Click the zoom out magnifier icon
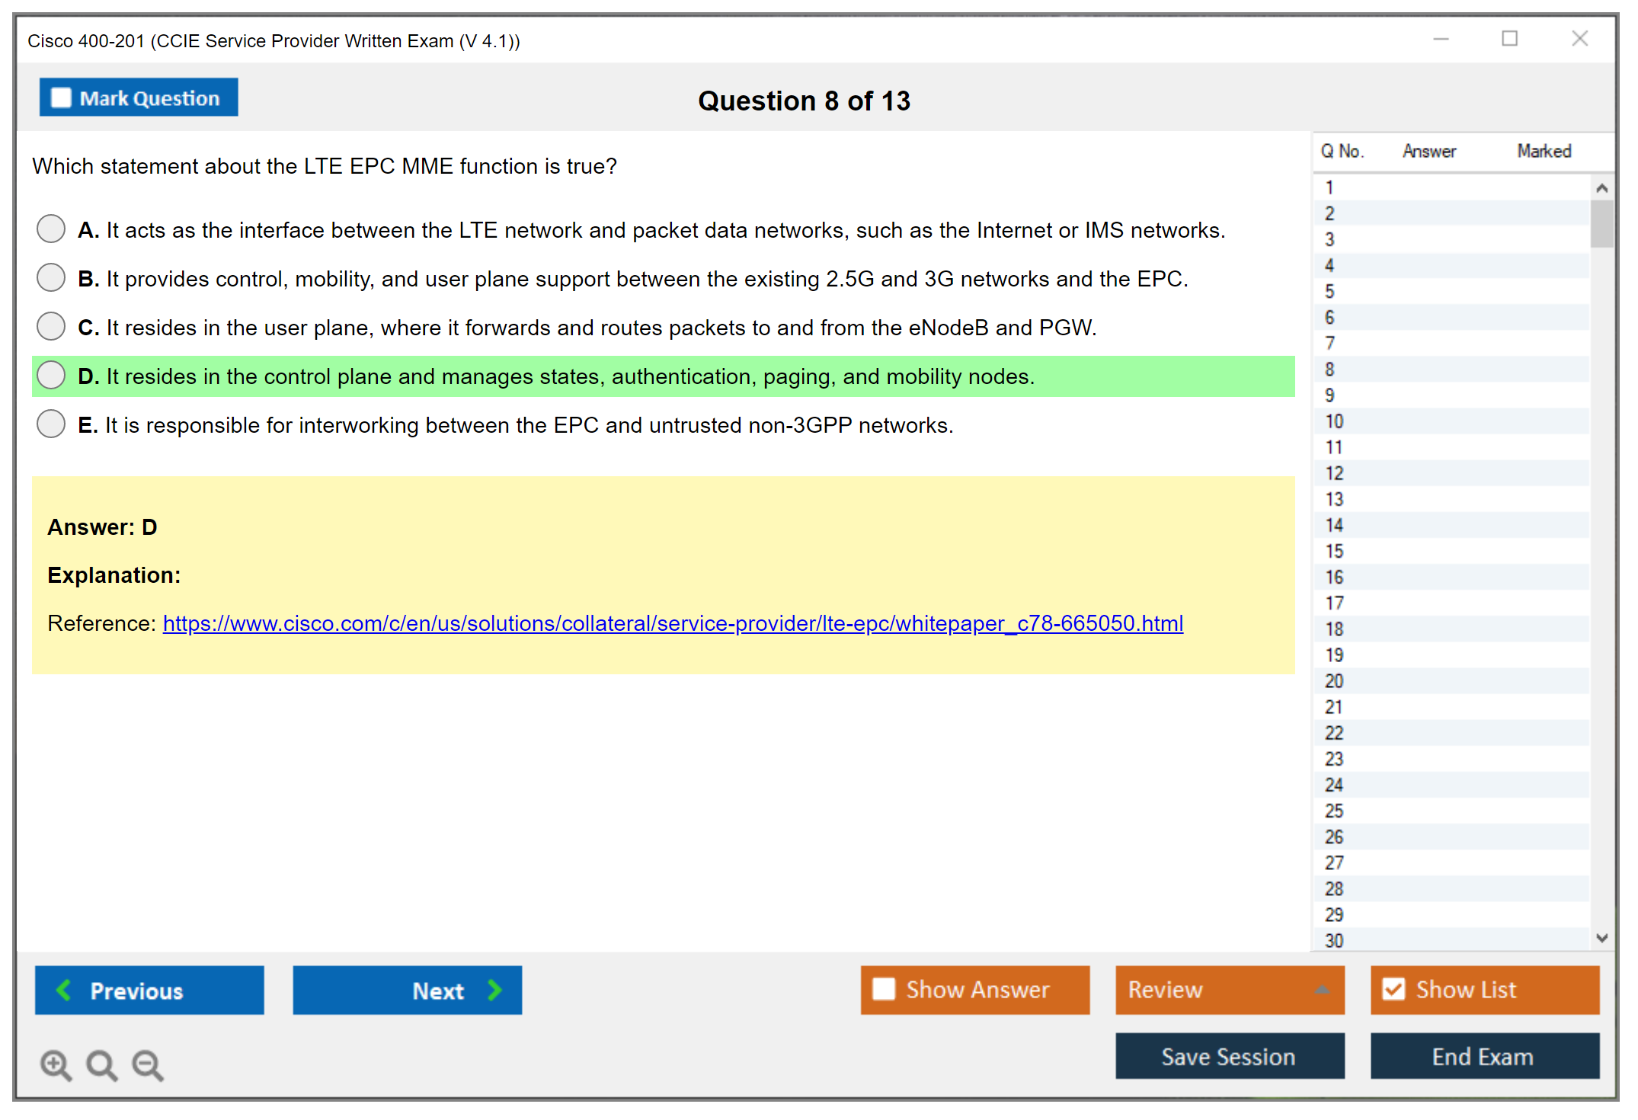This screenshot has height=1120, width=1638. click(147, 1064)
